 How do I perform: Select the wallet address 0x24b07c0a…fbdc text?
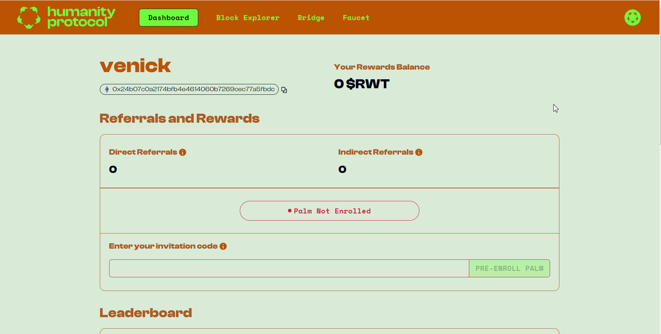[193, 89]
